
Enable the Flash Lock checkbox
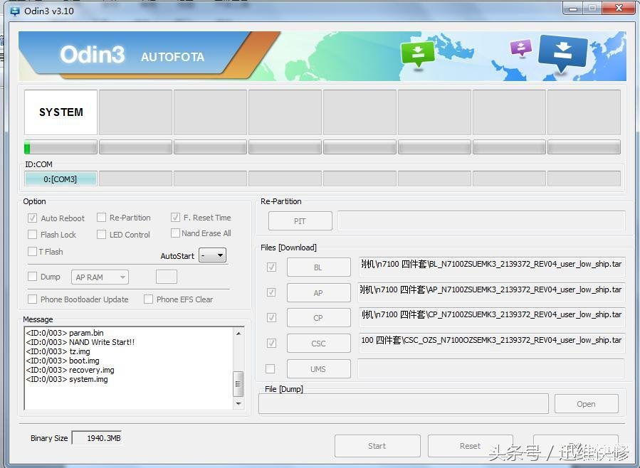point(32,235)
